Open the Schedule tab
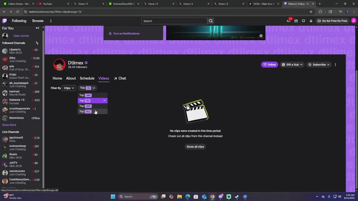Image resolution: width=358 pixels, height=201 pixels. point(87,78)
